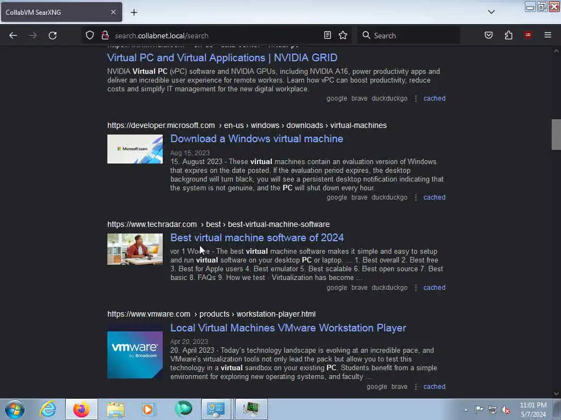Open the Firefox hamburger menu
This screenshot has height=420, width=561.
[548, 35]
